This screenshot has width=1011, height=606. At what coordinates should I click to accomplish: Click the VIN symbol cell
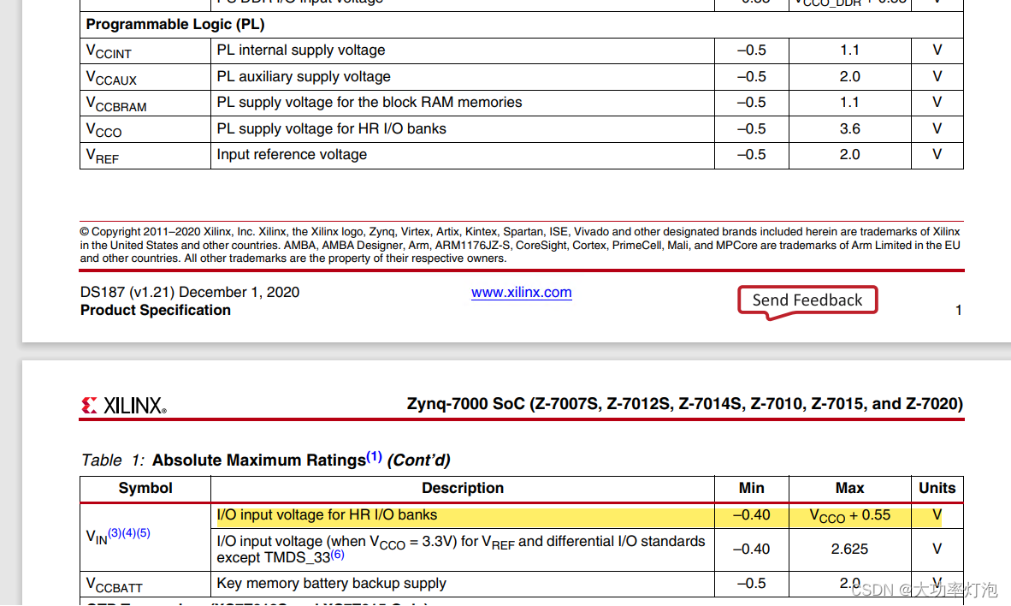[145, 537]
